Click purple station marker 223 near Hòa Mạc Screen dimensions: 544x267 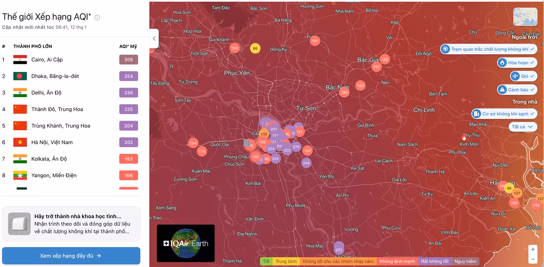(x=339, y=249)
